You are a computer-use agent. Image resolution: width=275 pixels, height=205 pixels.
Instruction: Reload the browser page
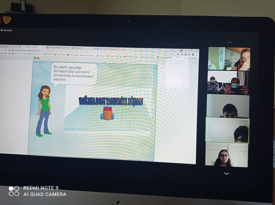click(5, 50)
